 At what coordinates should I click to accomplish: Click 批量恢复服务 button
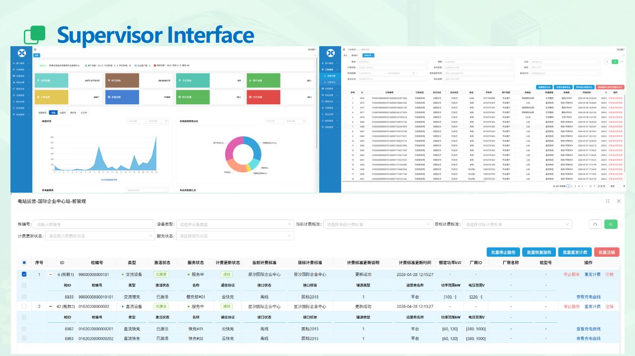pos(540,252)
